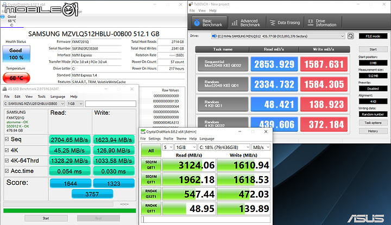Open AS SSD File menu
Image resolution: width=391 pixels, height=225 pixels.
click(7, 96)
